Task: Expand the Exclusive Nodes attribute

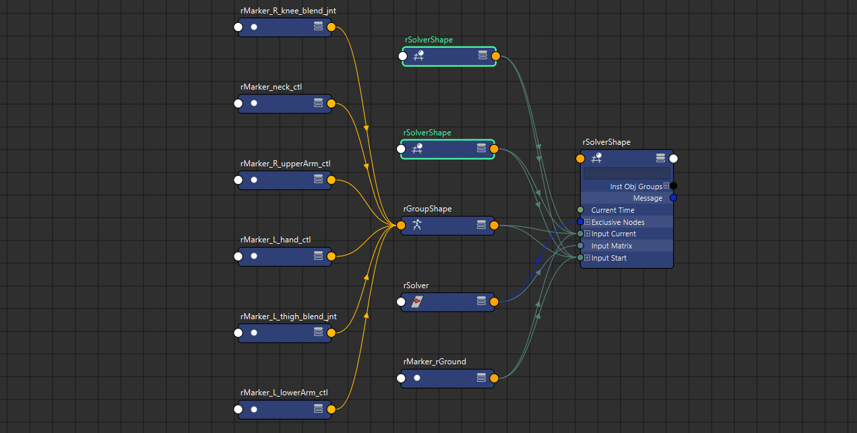Action: pyautogui.click(x=588, y=222)
